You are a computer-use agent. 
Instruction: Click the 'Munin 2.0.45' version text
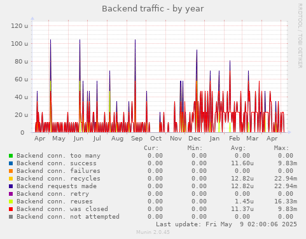click(x=153, y=232)
